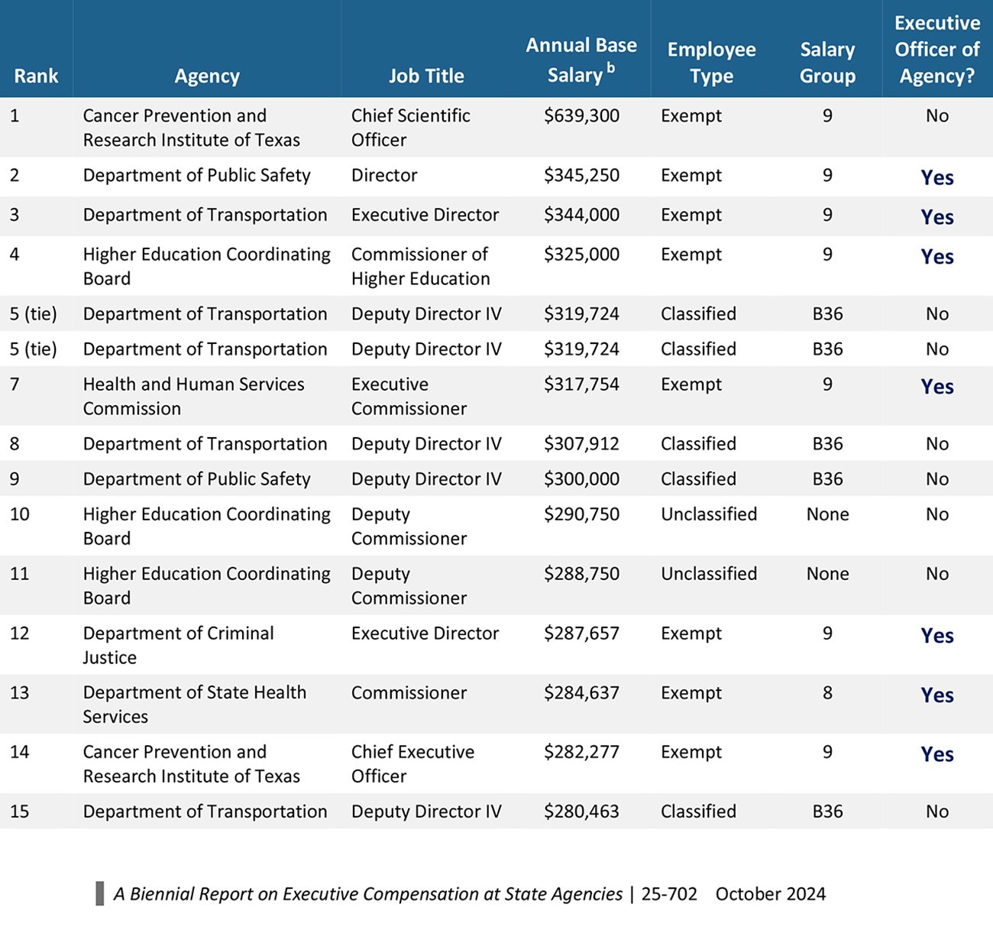Click the Chief Executive Officer job title
This screenshot has height=927, width=993.
tap(412, 763)
